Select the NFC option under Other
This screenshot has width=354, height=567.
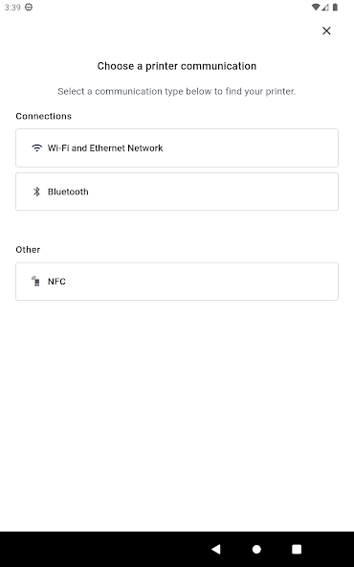[177, 282]
